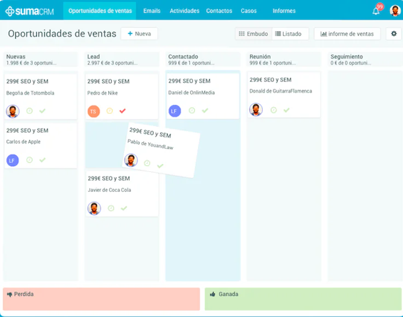The width and height of the screenshot is (403, 317).
Task: Click avatar on Donald de GuitarraFlamenca card
Action: coord(256,109)
